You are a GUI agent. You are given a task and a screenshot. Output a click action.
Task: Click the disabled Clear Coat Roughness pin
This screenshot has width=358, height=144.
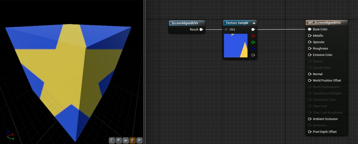tap(310, 112)
